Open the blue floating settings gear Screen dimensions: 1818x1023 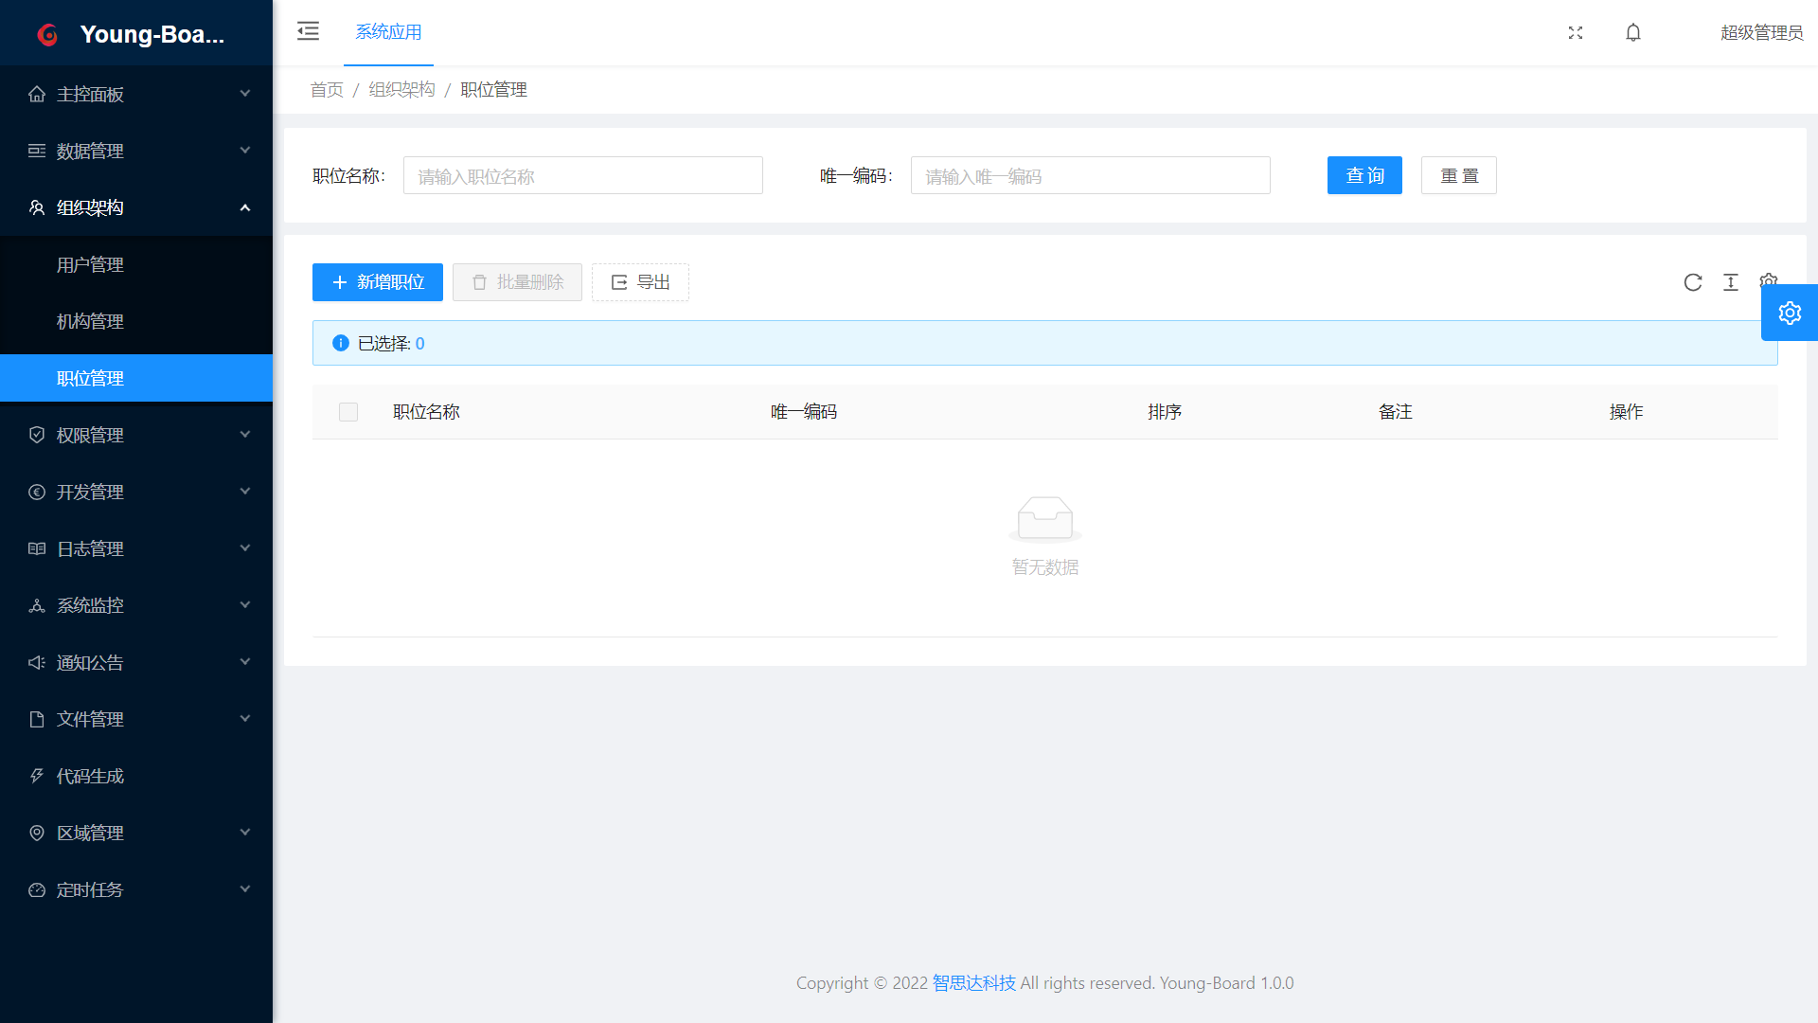tap(1790, 313)
